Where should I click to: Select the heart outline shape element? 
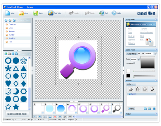coord(24,76)
